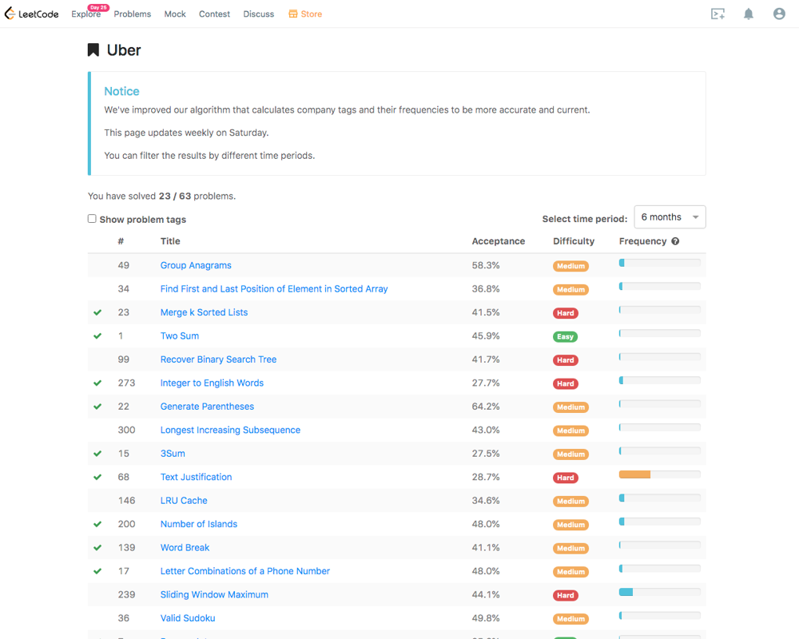
Task: Open the Mock menu item
Action: pos(175,14)
